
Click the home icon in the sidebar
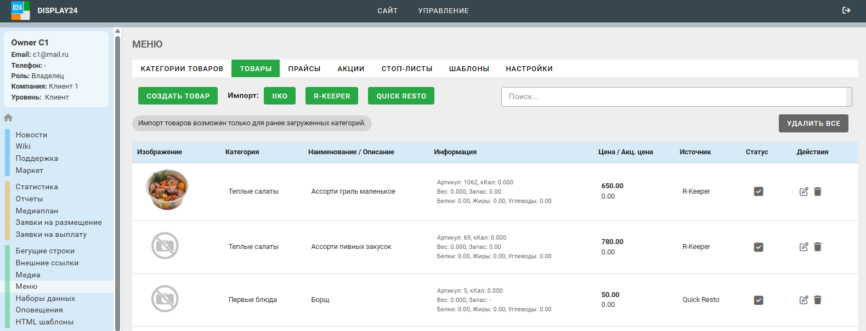[8, 118]
